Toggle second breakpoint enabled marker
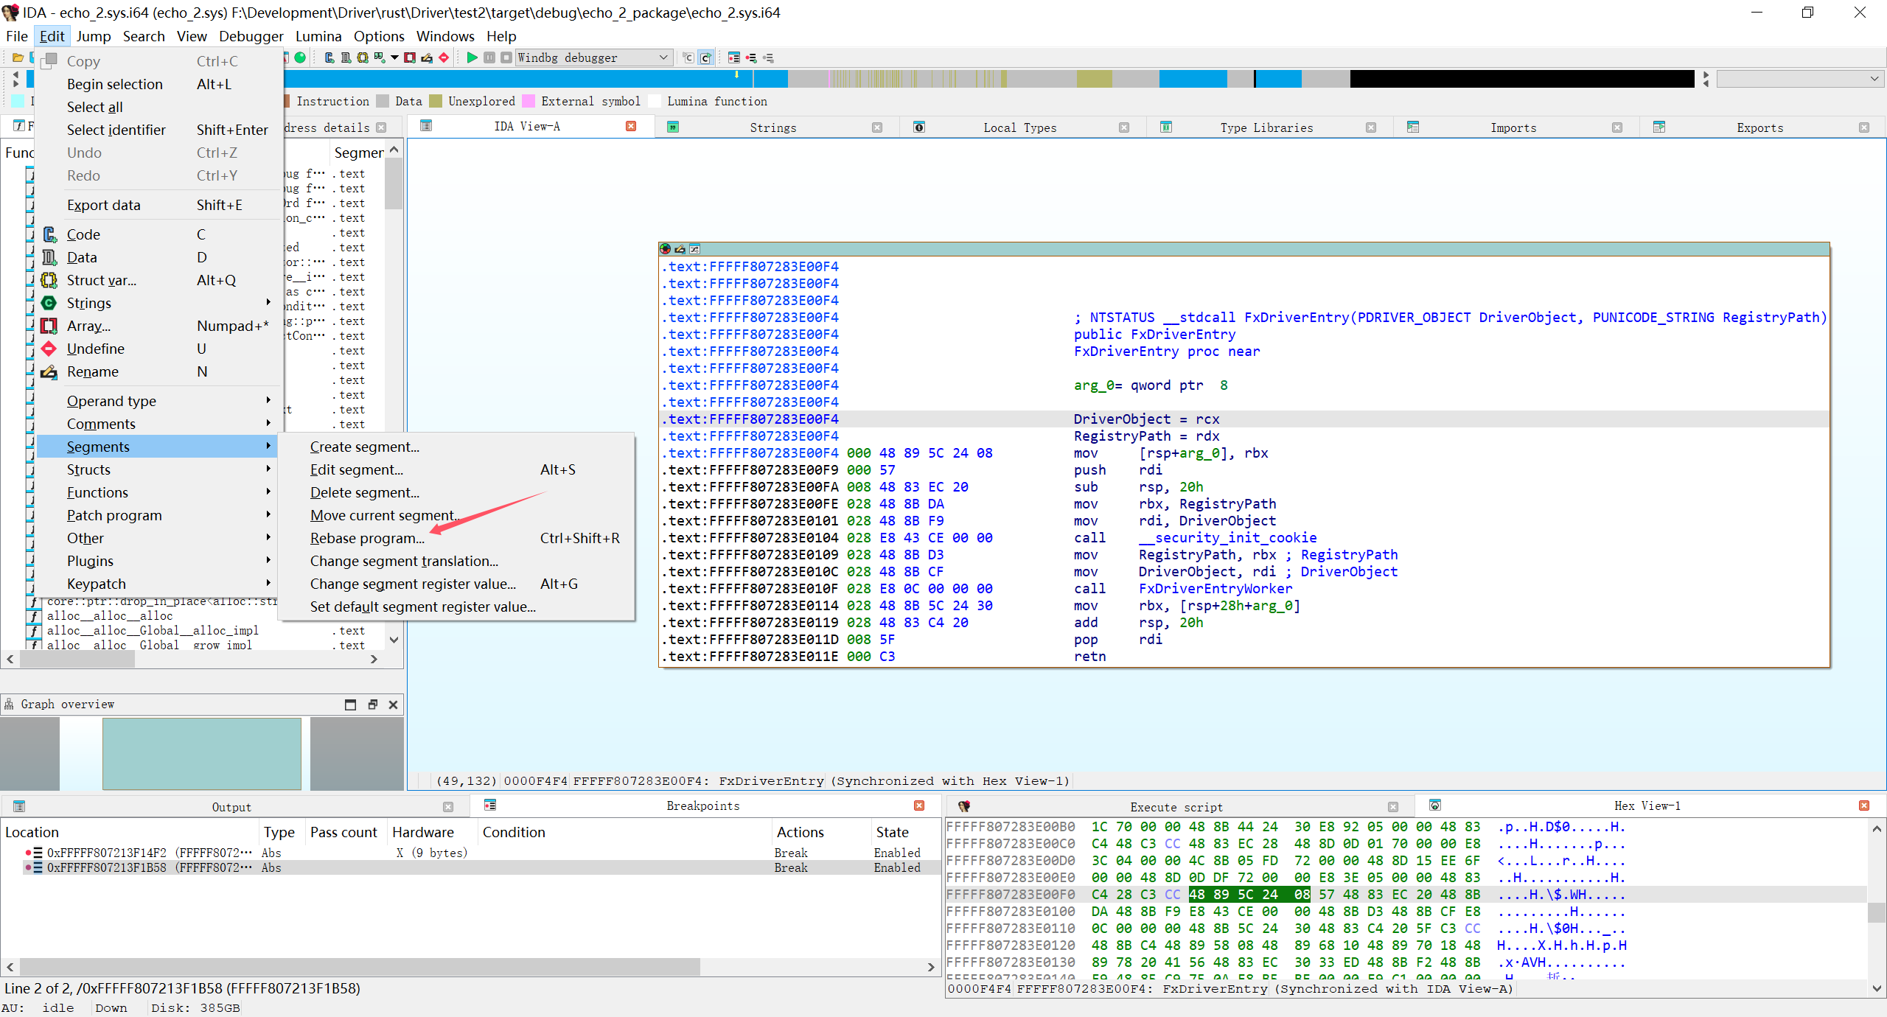Image resolution: width=1887 pixels, height=1017 pixels. (28, 867)
